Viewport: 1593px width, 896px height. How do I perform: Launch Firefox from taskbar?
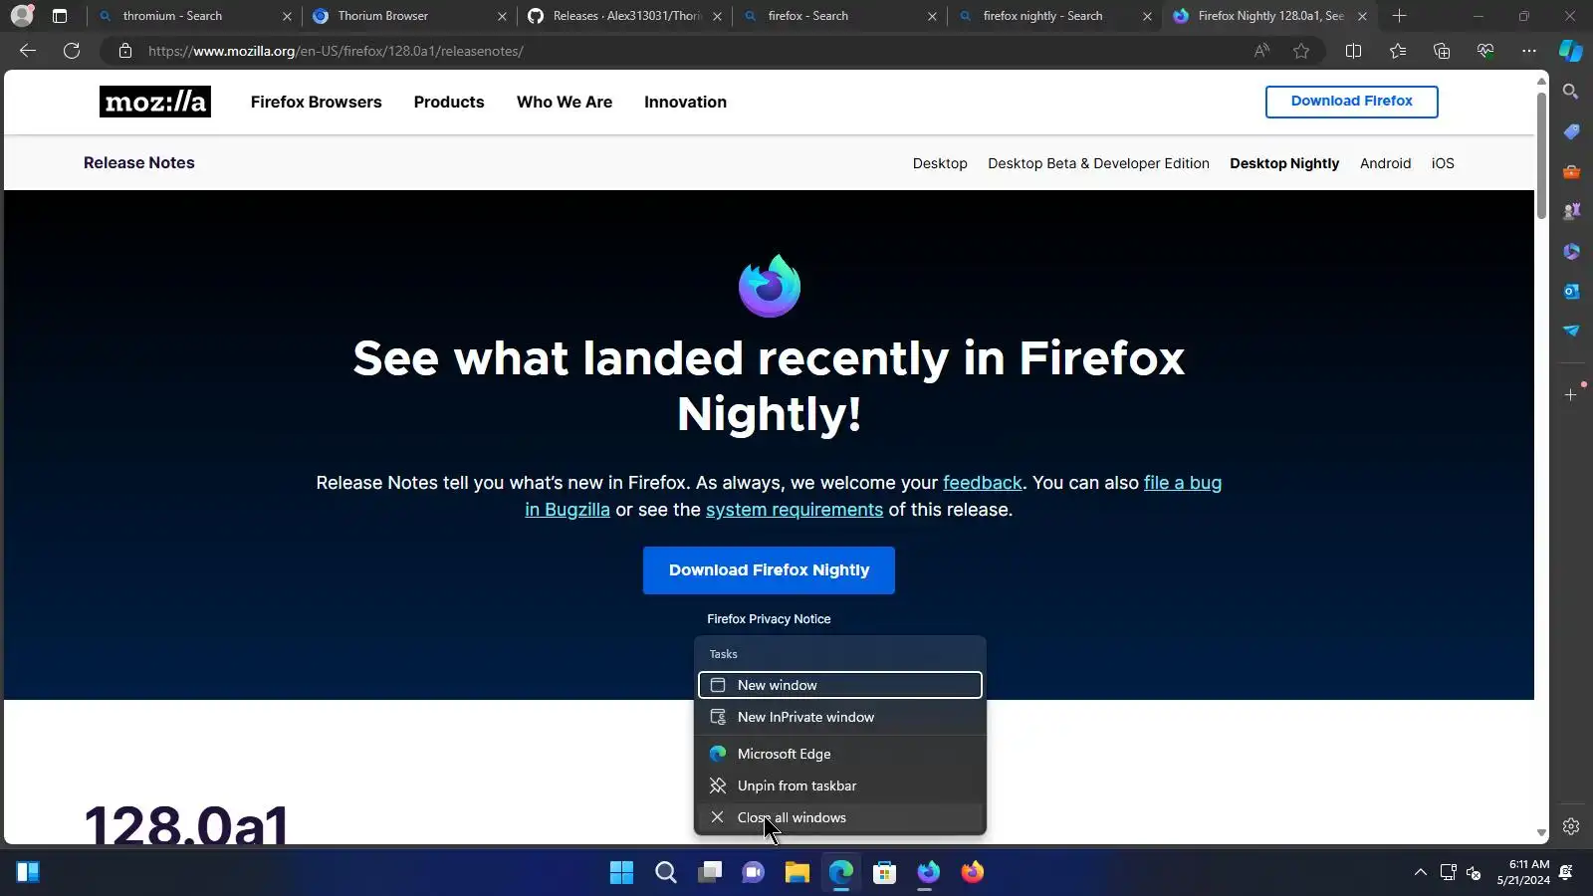coord(973,872)
